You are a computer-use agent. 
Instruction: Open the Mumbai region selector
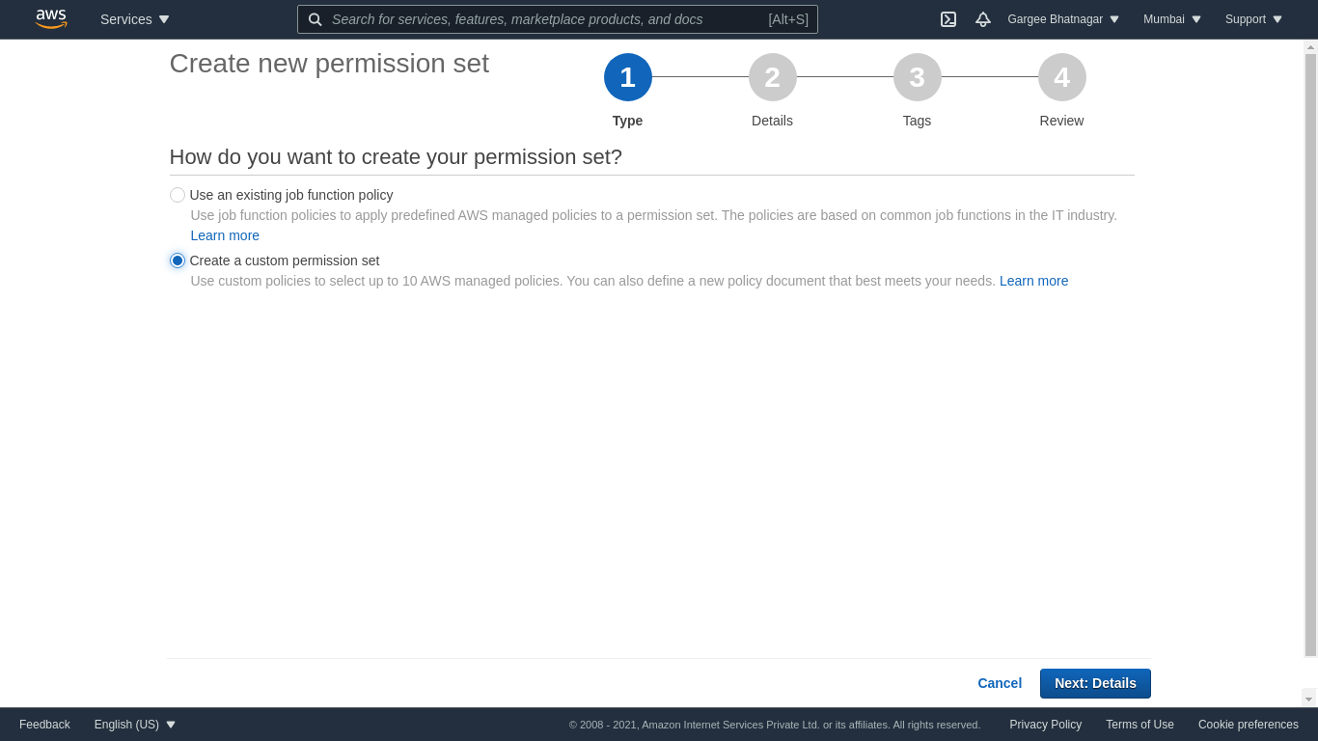coord(1172,19)
